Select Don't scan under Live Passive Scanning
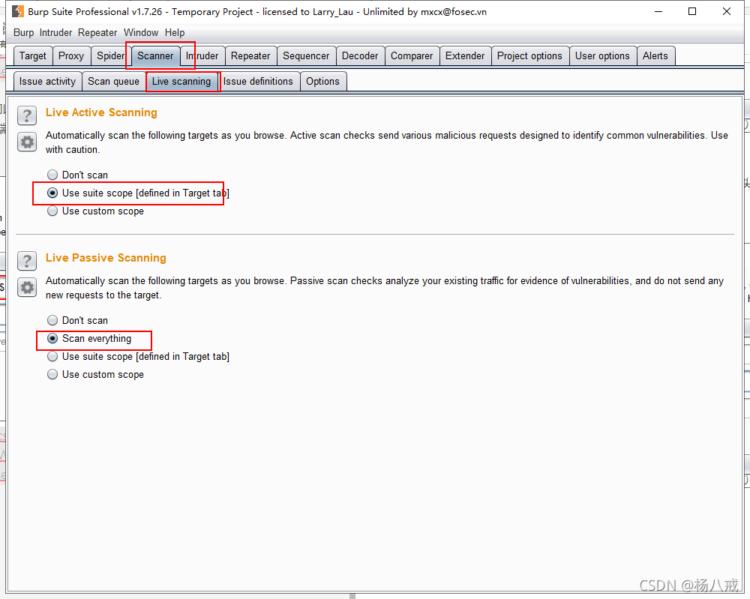Screen dimensions: 750x599 click(77, 320)
